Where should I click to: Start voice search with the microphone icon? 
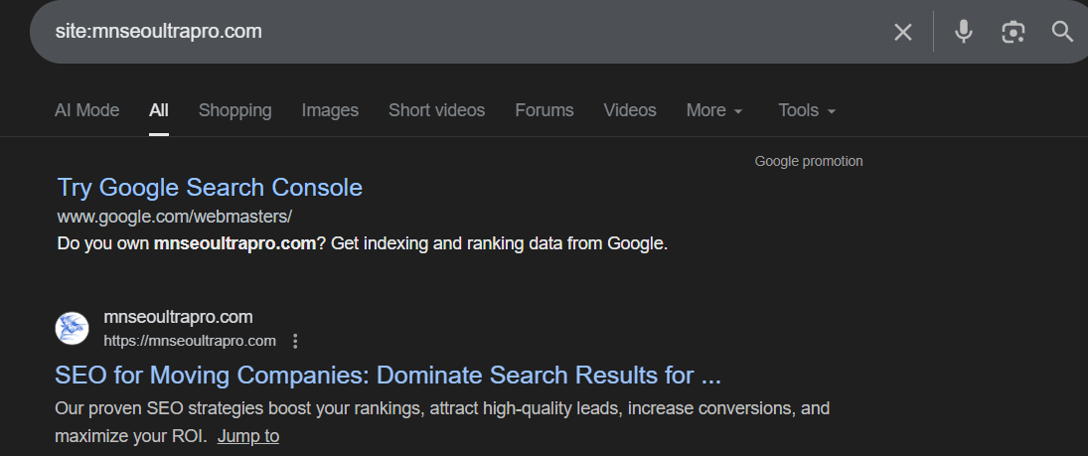(x=963, y=32)
